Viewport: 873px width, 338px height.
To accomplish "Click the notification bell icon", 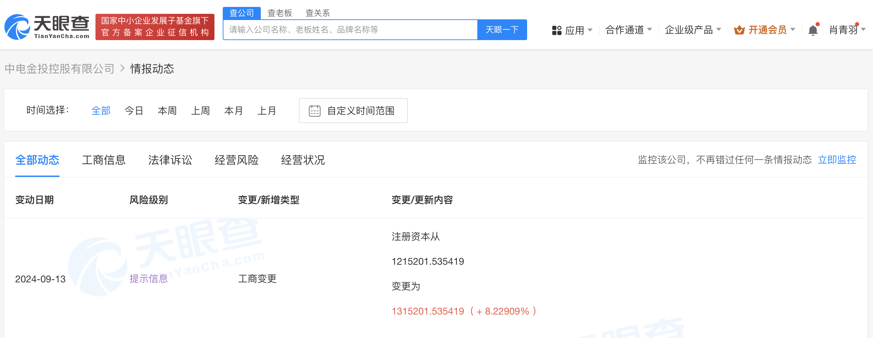I will pyautogui.click(x=813, y=30).
